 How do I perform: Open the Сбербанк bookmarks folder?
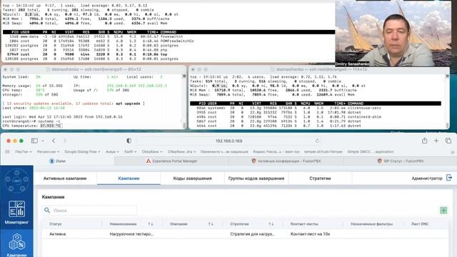coord(152,152)
